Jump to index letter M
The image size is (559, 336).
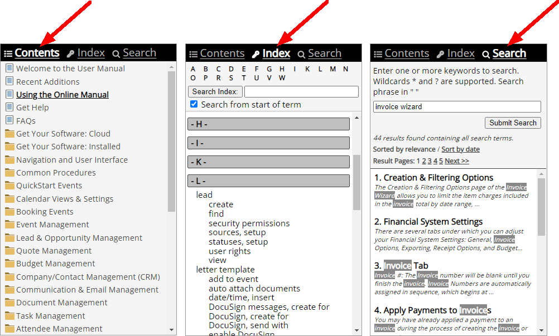[332, 69]
